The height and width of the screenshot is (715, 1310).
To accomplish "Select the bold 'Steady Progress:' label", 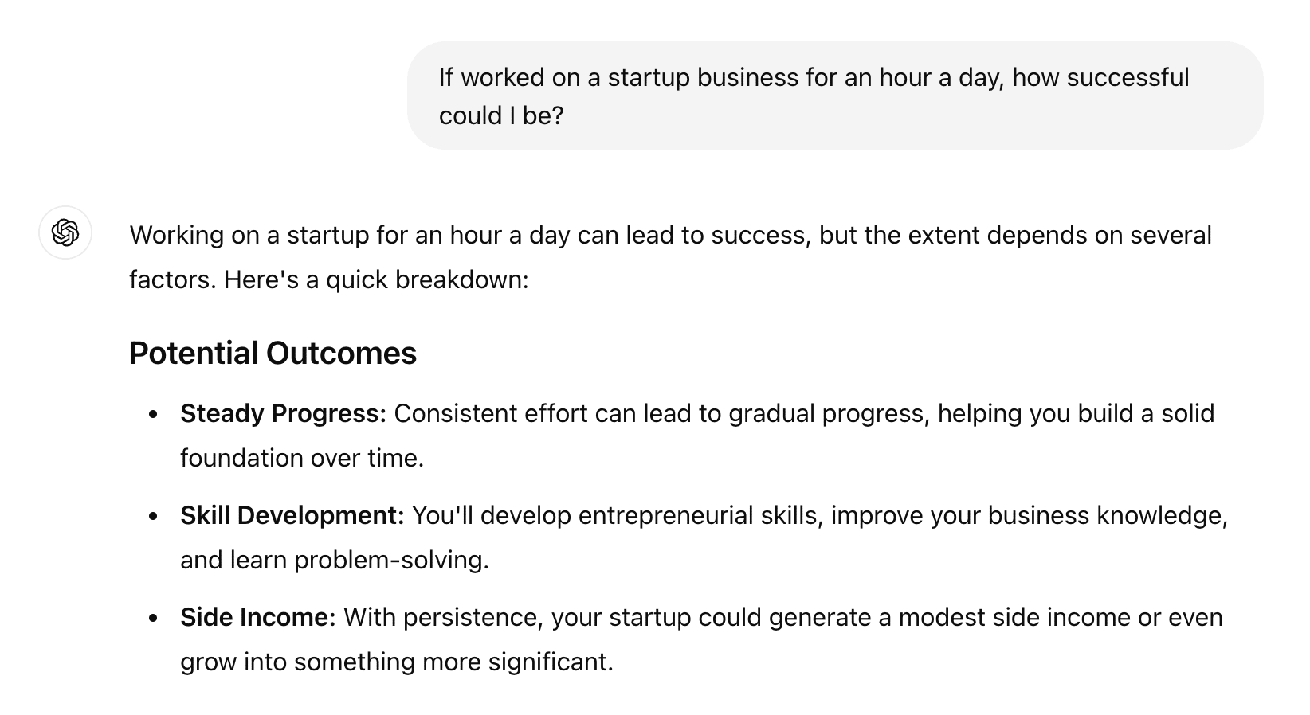I will (283, 414).
